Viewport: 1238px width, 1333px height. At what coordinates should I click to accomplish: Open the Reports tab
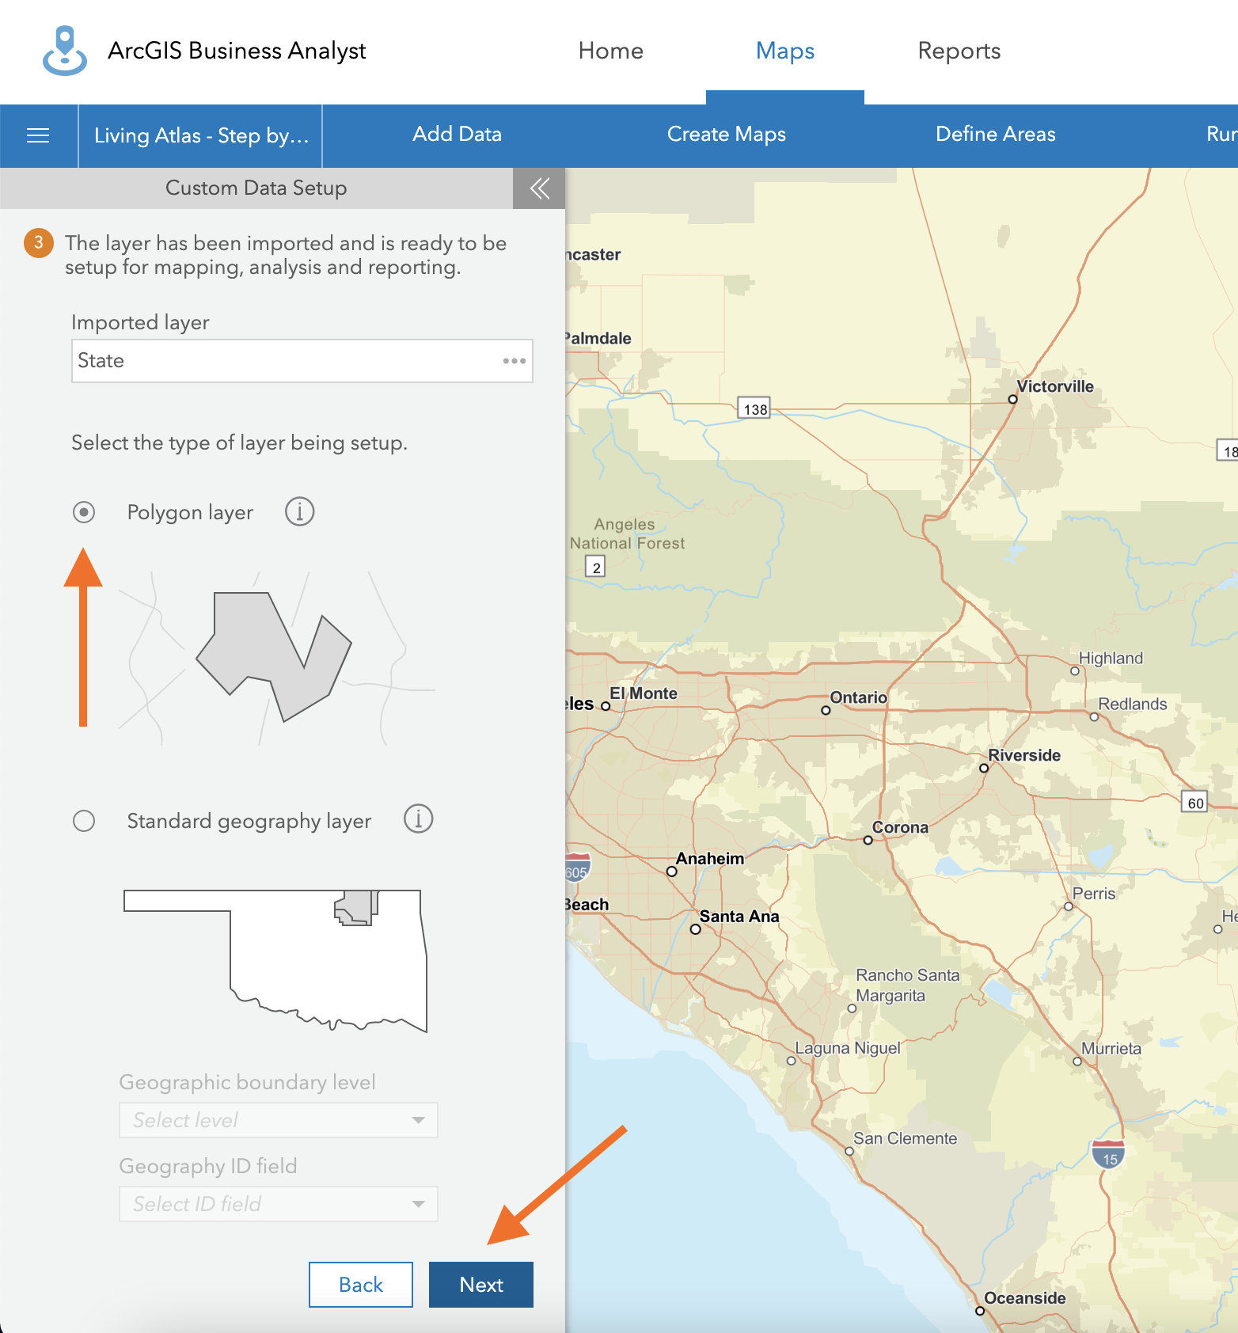[x=959, y=51]
